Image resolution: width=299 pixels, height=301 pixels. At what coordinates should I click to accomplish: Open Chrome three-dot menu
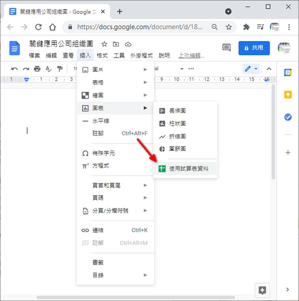click(289, 27)
